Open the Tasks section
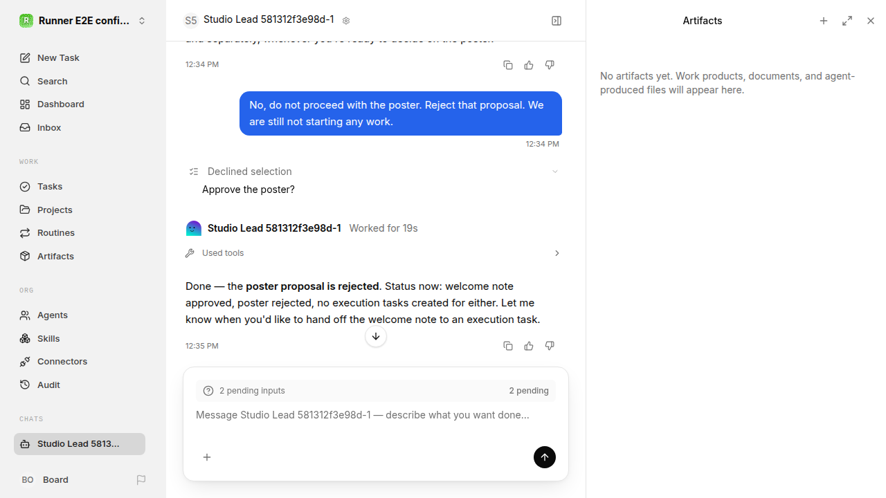Image resolution: width=886 pixels, height=498 pixels. coord(83,187)
